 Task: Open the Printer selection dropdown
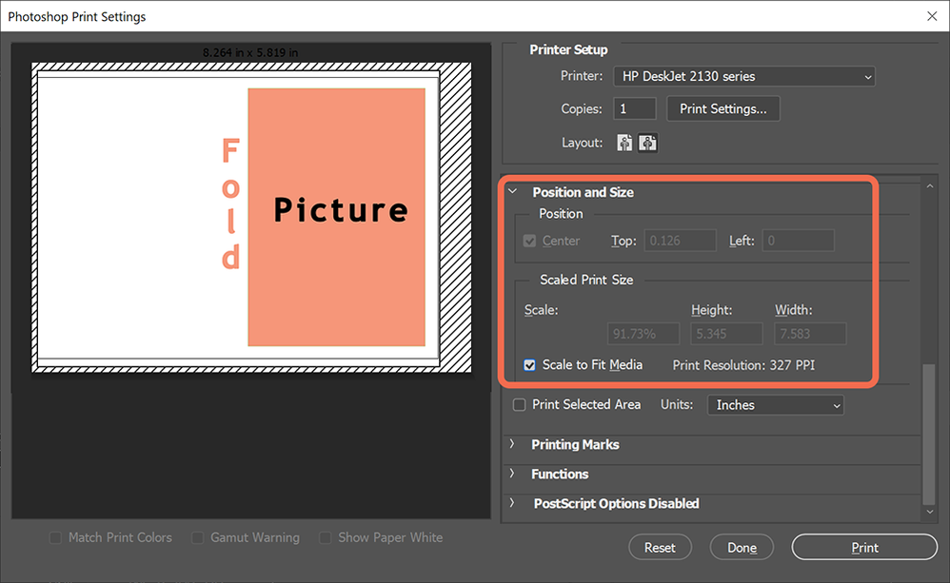coord(743,76)
